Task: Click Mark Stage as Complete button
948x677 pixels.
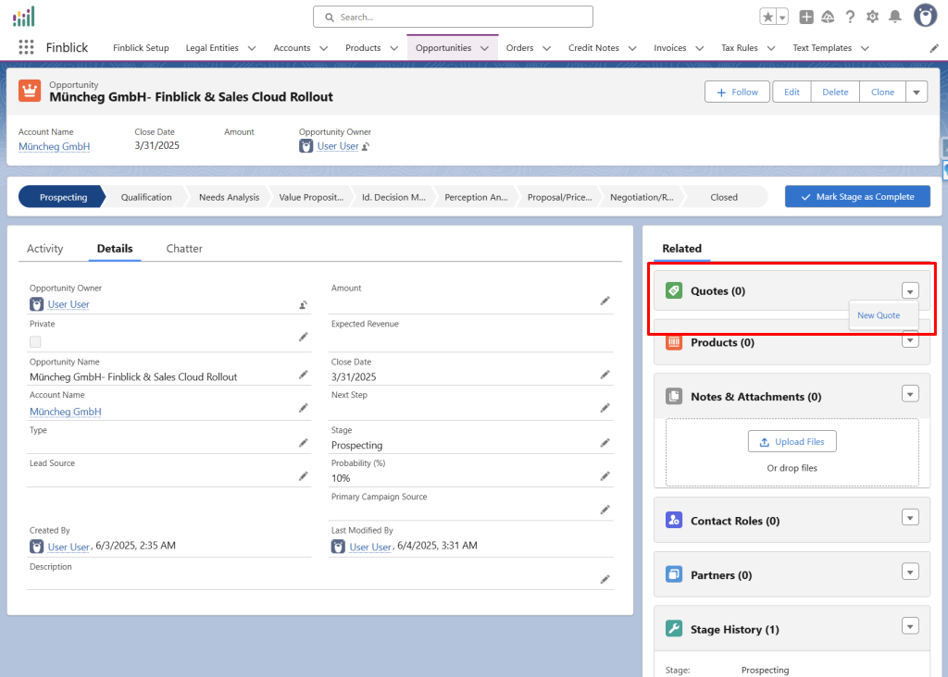Action: [x=857, y=197]
